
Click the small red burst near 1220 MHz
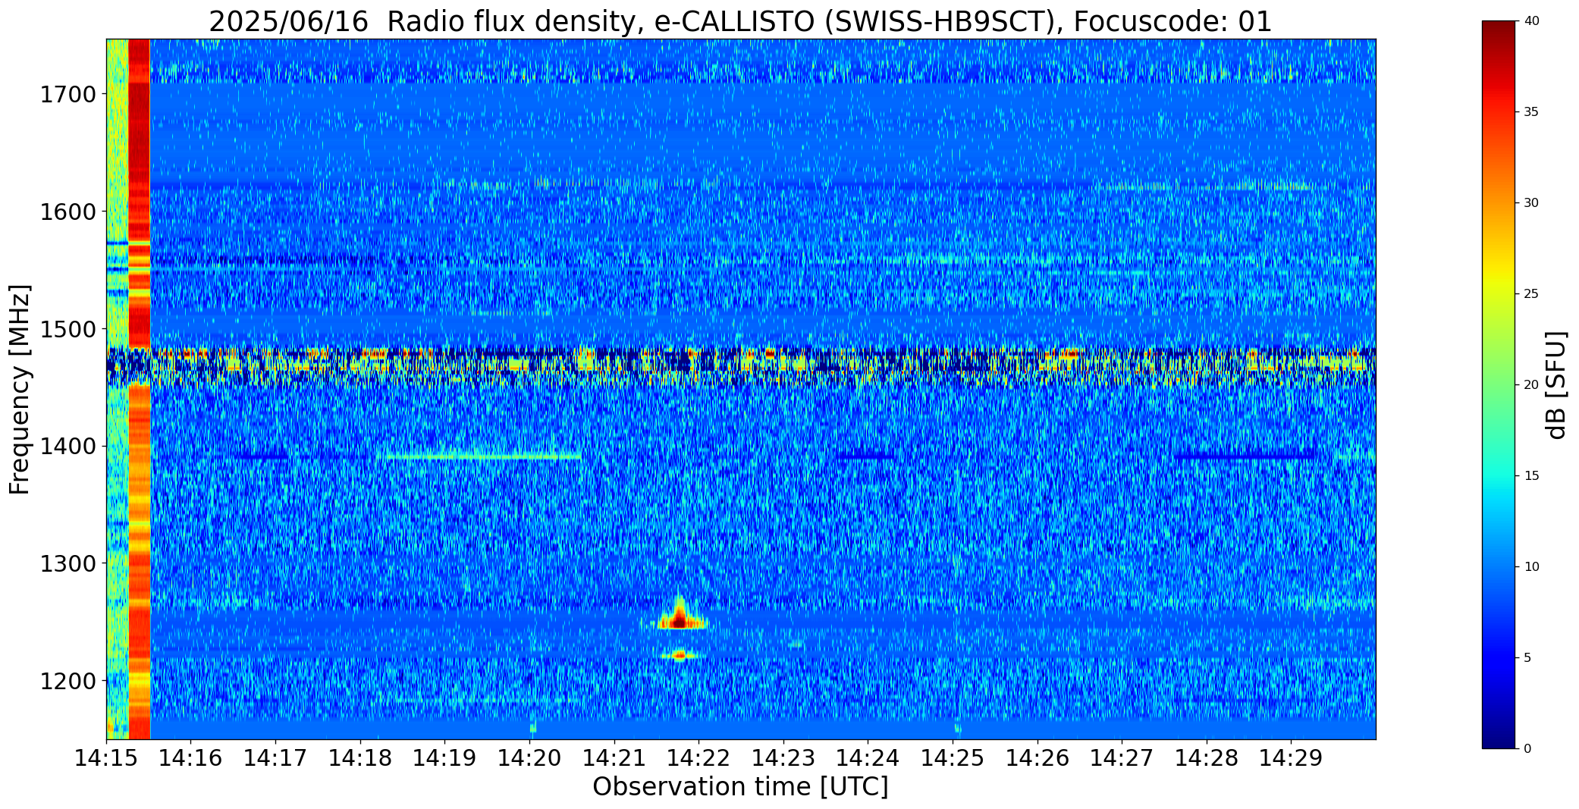680,654
